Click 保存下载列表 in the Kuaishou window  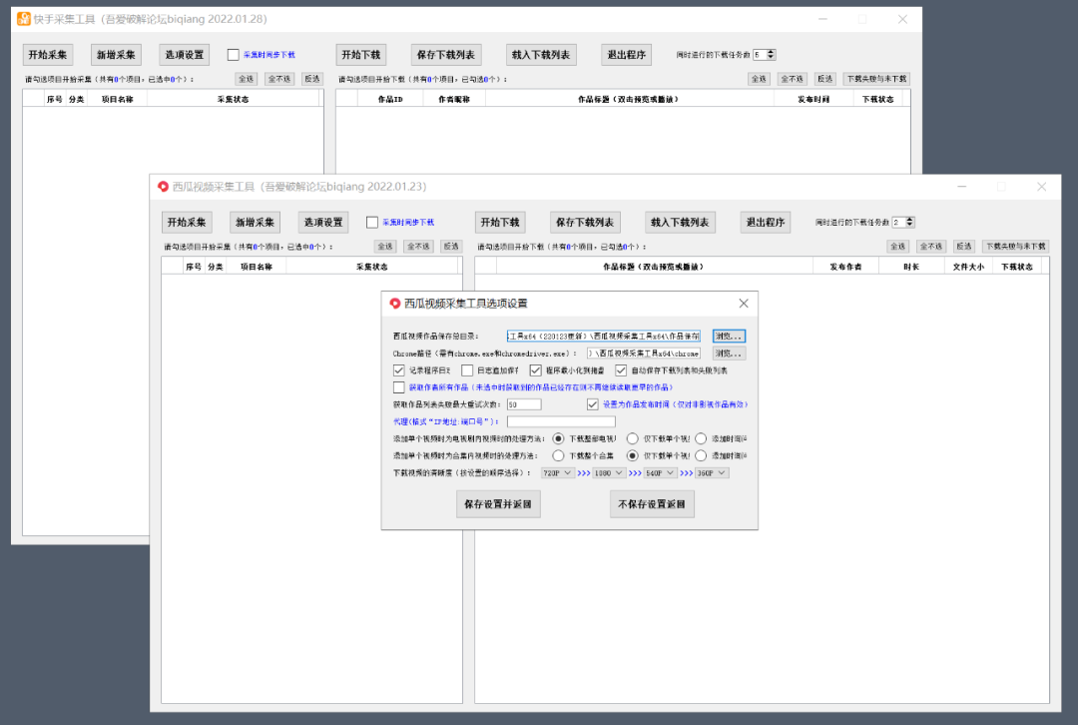[446, 54]
